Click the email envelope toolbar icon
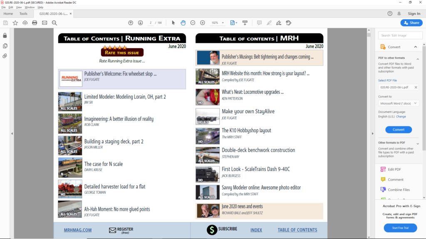This screenshot has width=426, height=239. click(45, 23)
